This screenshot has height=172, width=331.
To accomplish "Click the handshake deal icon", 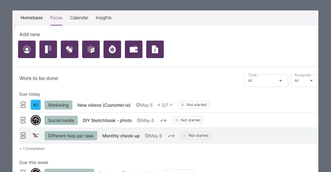I will point(70,49).
